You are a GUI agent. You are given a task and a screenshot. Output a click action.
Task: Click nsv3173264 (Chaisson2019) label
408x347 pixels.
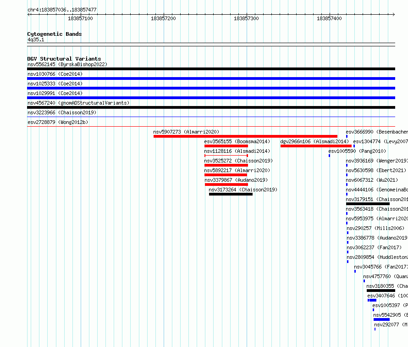(x=243, y=190)
